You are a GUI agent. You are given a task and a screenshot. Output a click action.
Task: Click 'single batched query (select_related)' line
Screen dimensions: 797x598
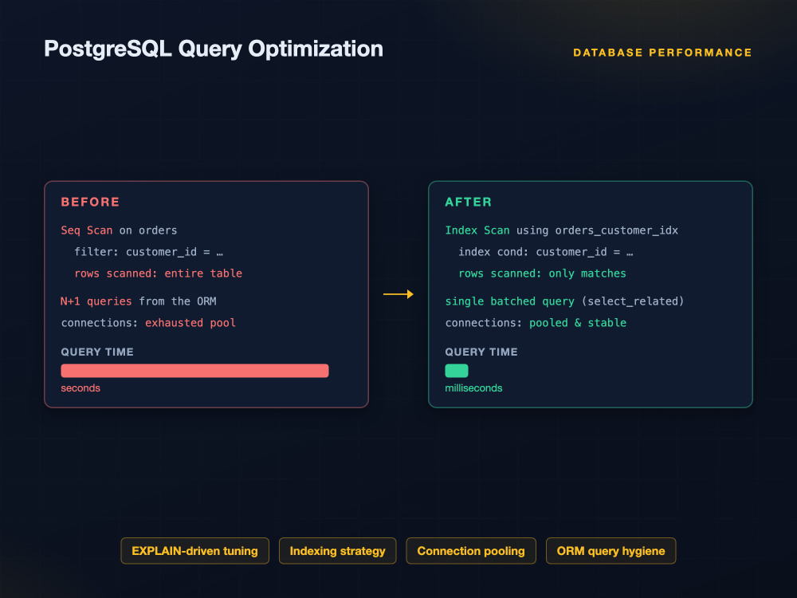click(x=565, y=301)
